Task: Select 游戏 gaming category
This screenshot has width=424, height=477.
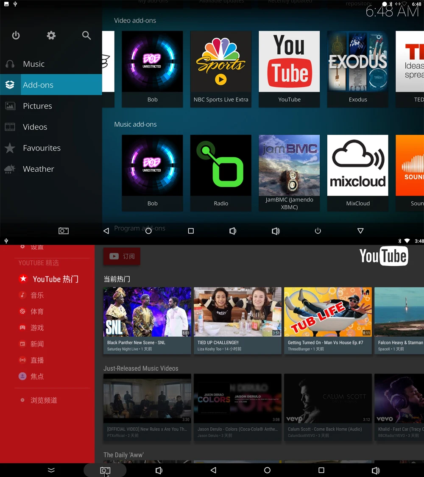Action: point(31,328)
